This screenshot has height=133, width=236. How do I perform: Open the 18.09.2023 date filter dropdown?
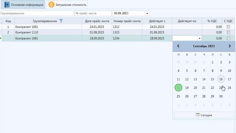147,13
